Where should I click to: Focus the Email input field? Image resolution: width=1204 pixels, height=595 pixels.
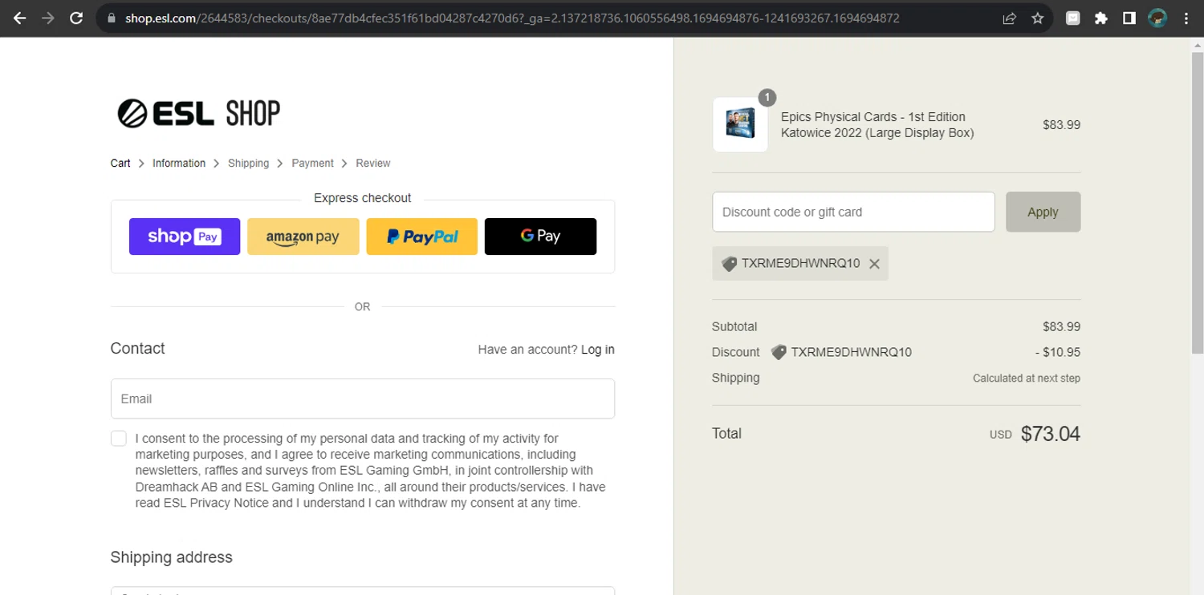(x=363, y=399)
